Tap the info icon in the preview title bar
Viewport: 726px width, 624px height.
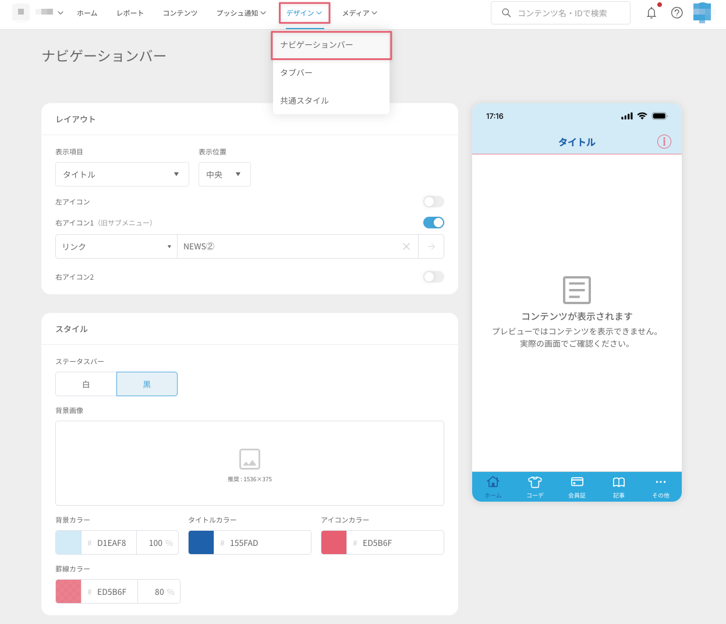point(664,142)
